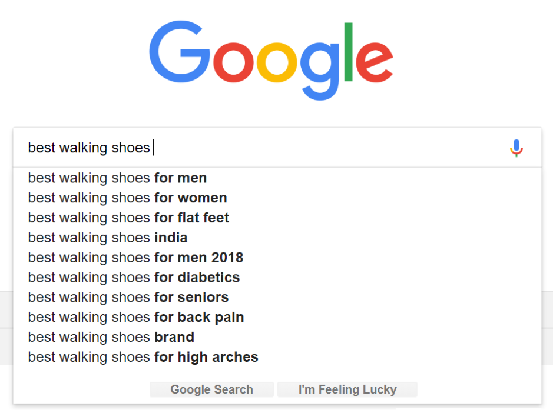The height and width of the screenshot is (410, 553).
Task: Click the voice search microphone icon
Action: point(516,148)
